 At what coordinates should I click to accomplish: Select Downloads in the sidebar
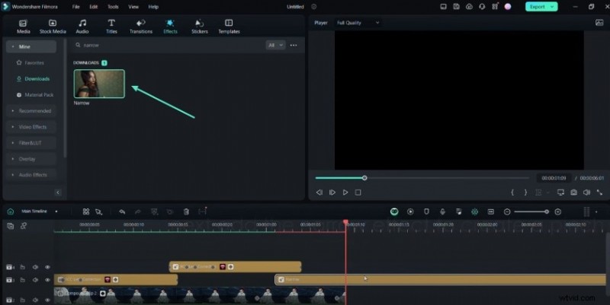point(31,79)
